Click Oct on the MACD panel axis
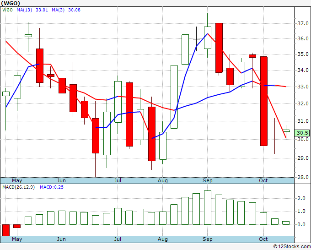The width and height of the screenshot is (311, 250). click(x=263, y=239)
